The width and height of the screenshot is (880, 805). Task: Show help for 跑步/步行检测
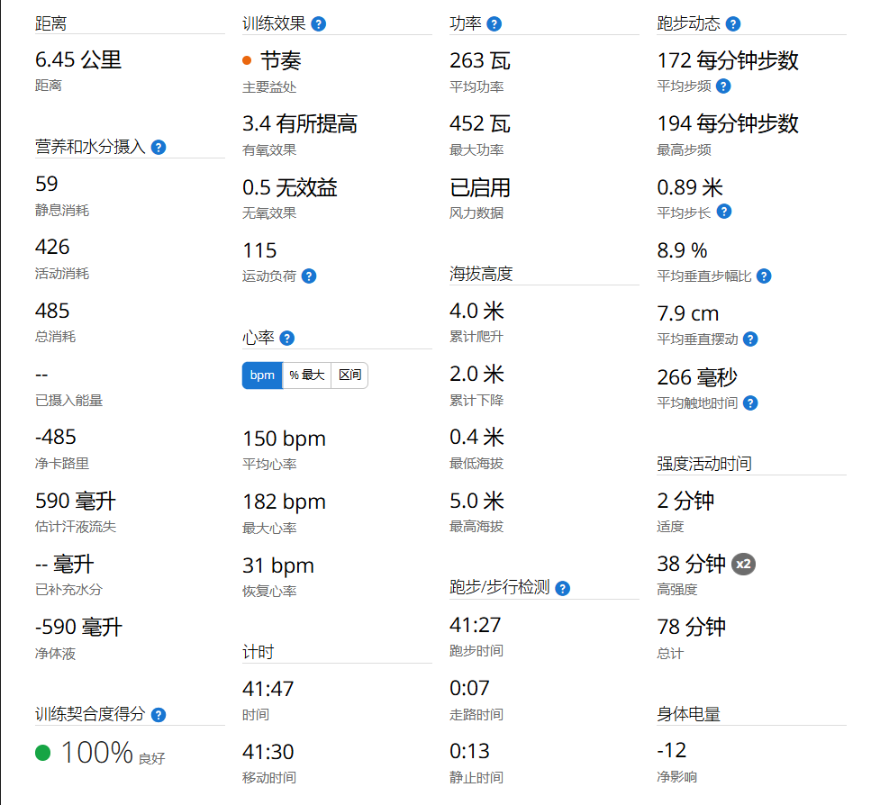point(563,589)
